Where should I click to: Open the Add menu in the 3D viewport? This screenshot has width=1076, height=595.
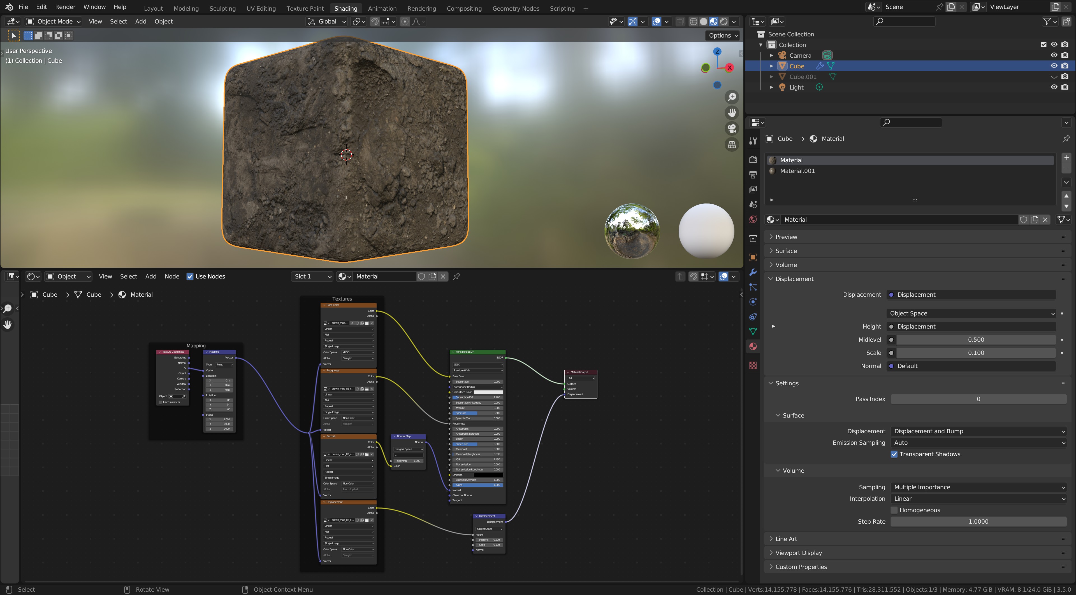(x=140, y=21)
